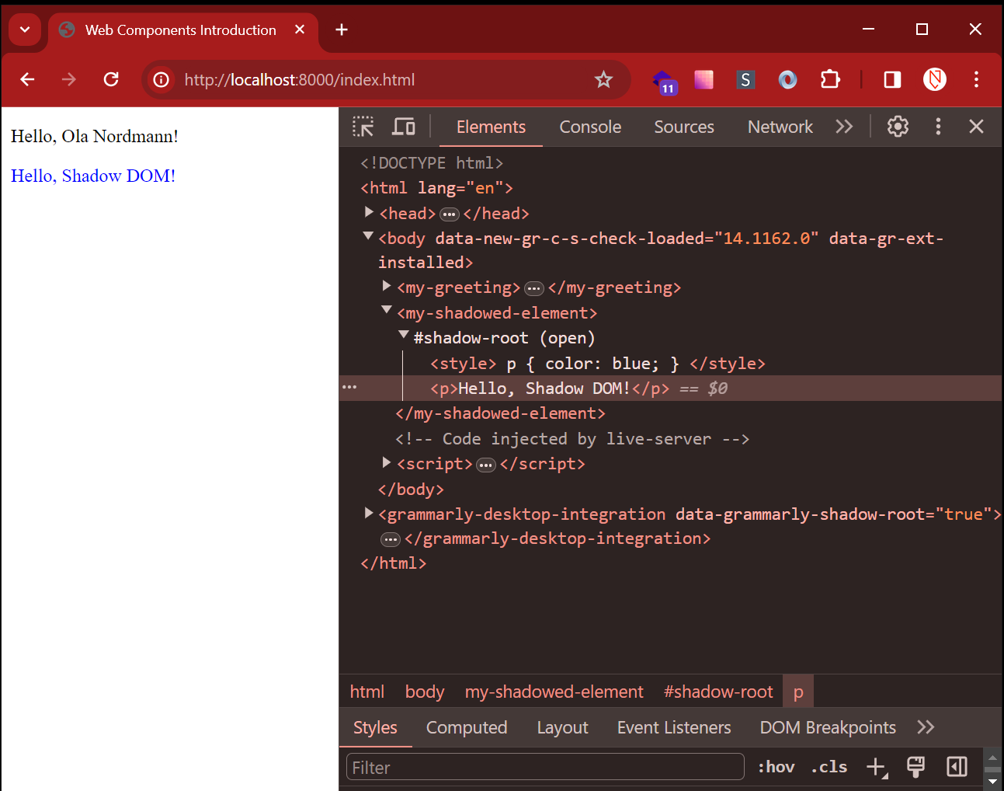This screenshot has width=1004, height=791.
Task: Open the blue swirl extension icon
Action: point(787,79)
